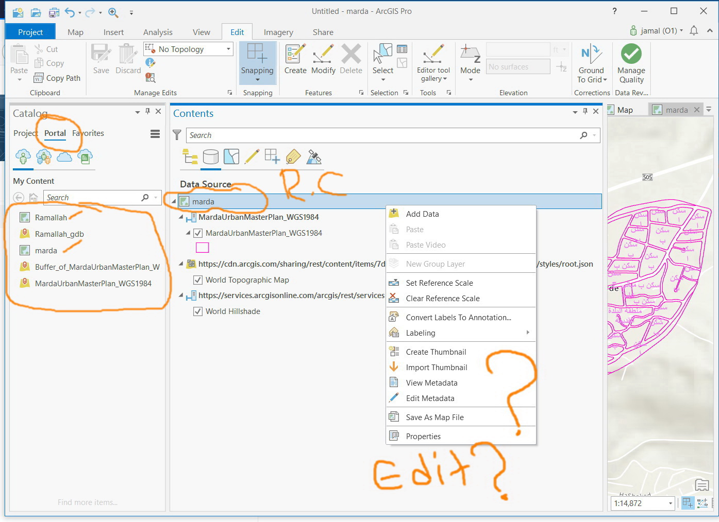The image size is (719, 522).
Task: Open Catalog pane options dropdown arrow
Action: point(138,112)
